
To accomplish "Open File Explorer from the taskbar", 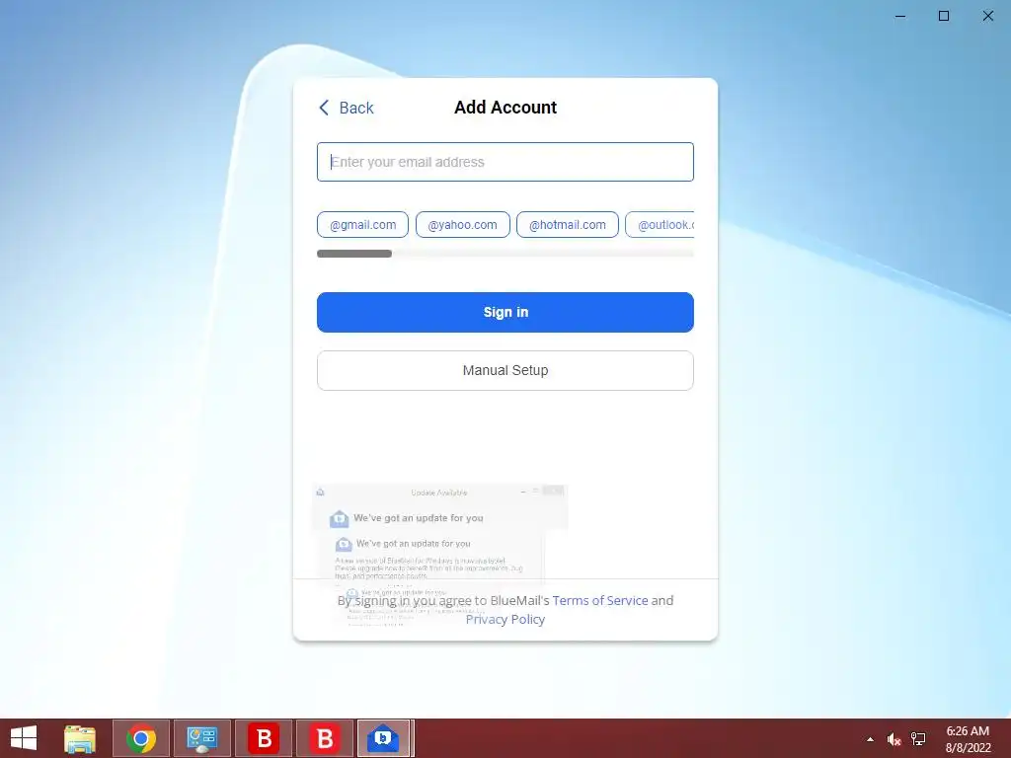I will (x=80, y=738).
